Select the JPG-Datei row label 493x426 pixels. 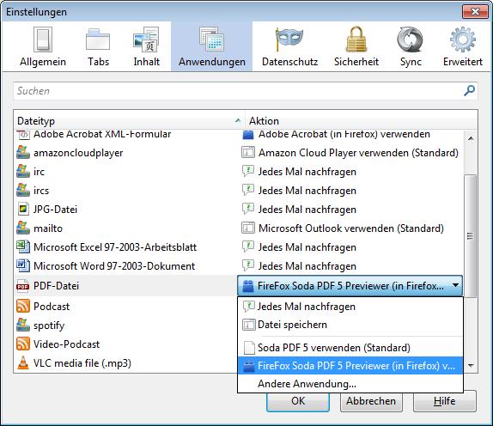(55, 210)
